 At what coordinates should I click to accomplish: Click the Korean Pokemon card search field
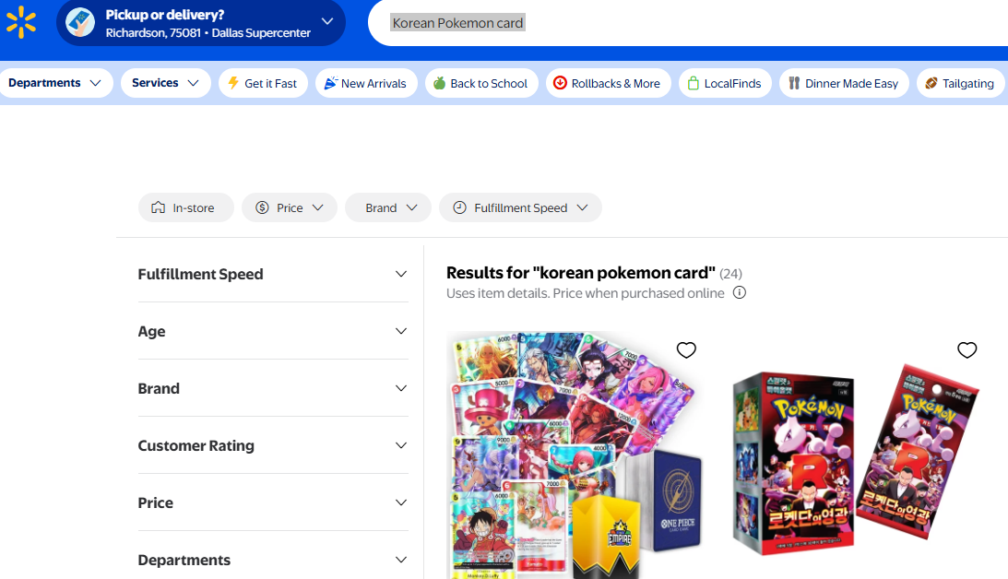[688, 23]
